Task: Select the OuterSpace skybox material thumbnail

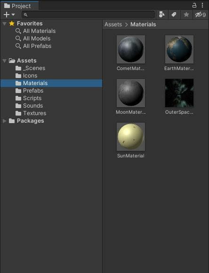Action: pyautogui.click(x=179, y=93)
